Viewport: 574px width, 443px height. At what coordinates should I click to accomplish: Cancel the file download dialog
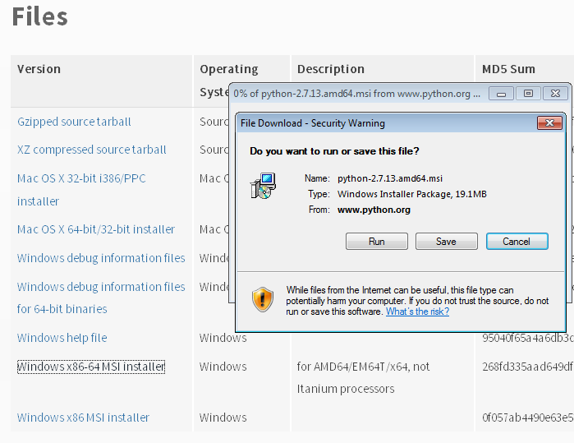point(517,242)
